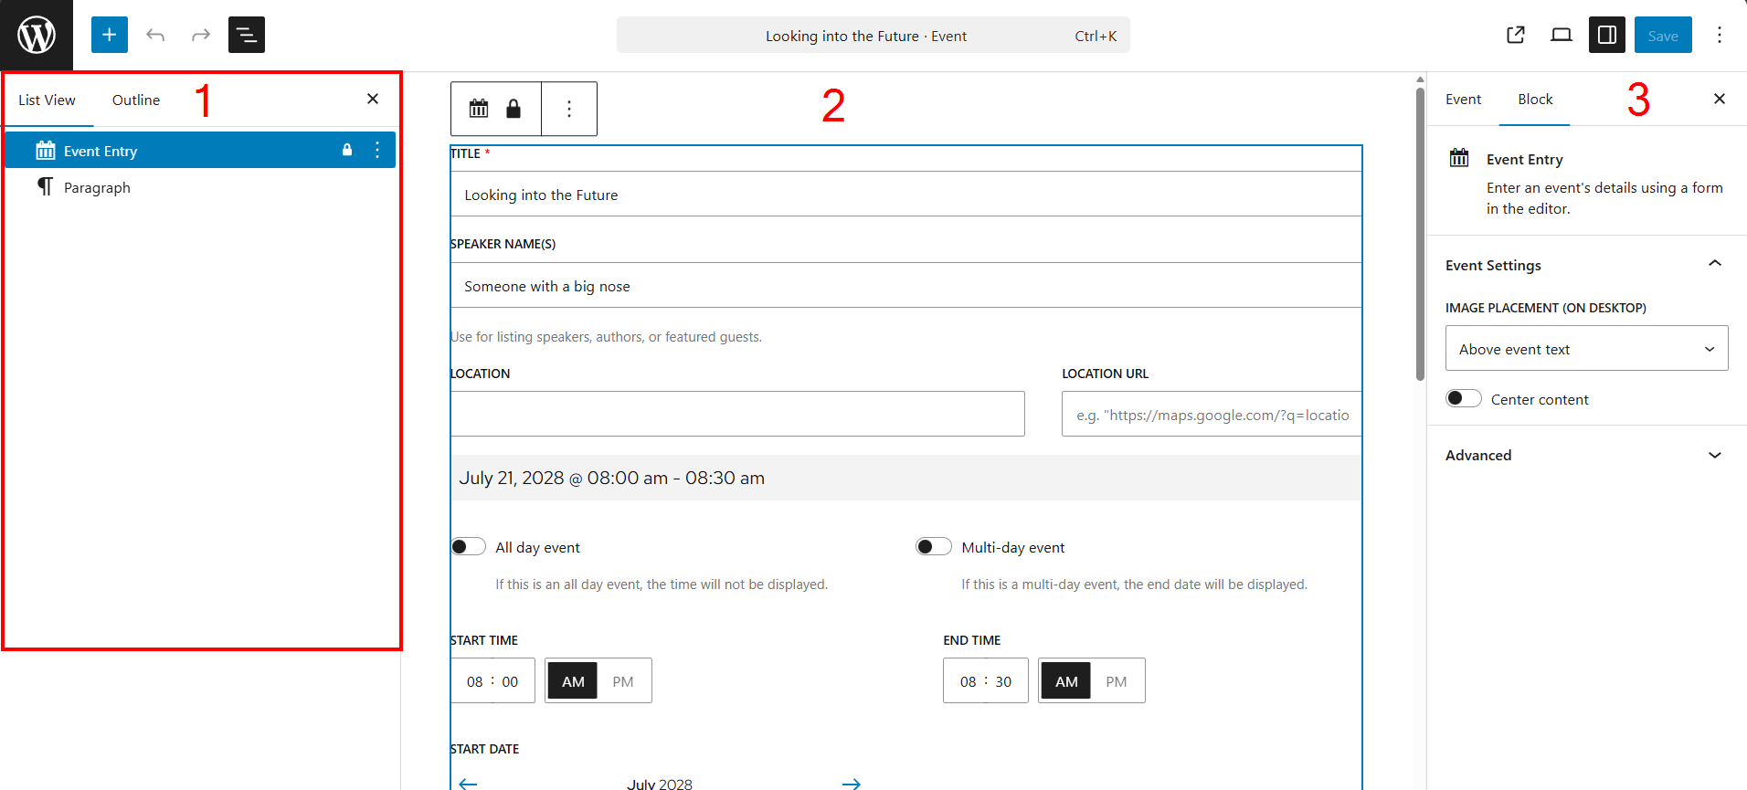The image size is (1747, 790).
Task: Toggle the All day event switch
Action: pos(469,546)
